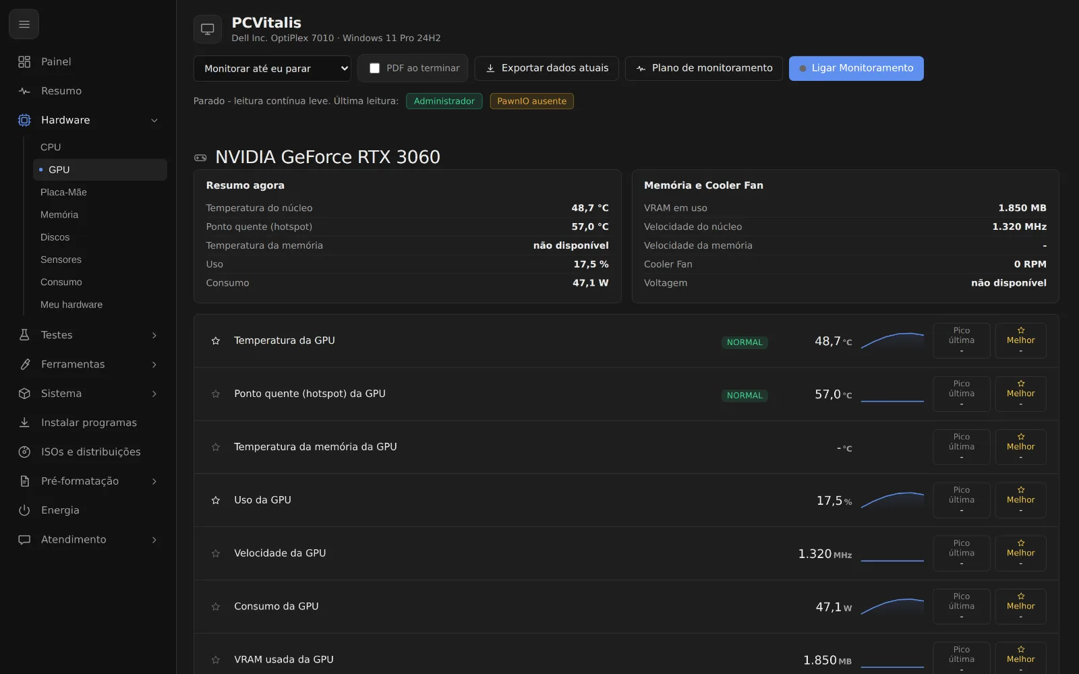Click the PawnIO ausente badge
1079x674 pixels.
(x=532, y=101)
